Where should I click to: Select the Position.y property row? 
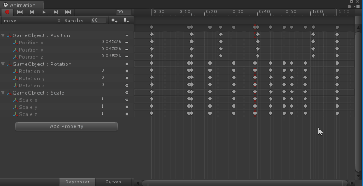coord(67,50)
